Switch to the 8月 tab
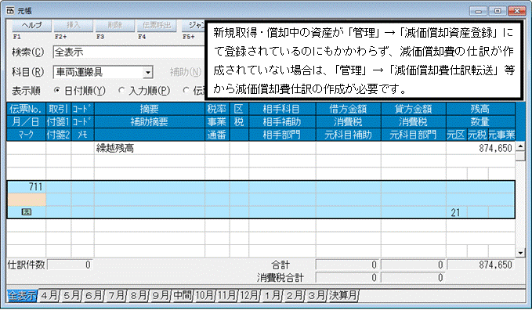This screenshot has height=310, width=532. click(138, 295)
